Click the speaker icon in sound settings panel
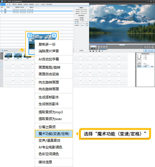Viewport: 155px width, 167px height. pyautogui.click(x=75, y=24)
